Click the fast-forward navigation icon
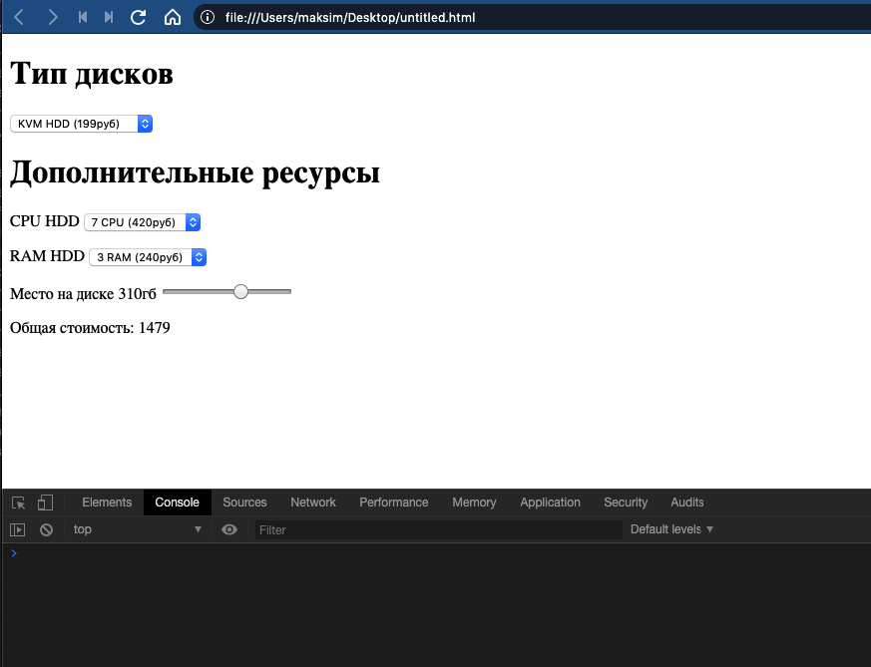This screenshot has height=667, width=871. pyautogui.click(x=109, y=17)
